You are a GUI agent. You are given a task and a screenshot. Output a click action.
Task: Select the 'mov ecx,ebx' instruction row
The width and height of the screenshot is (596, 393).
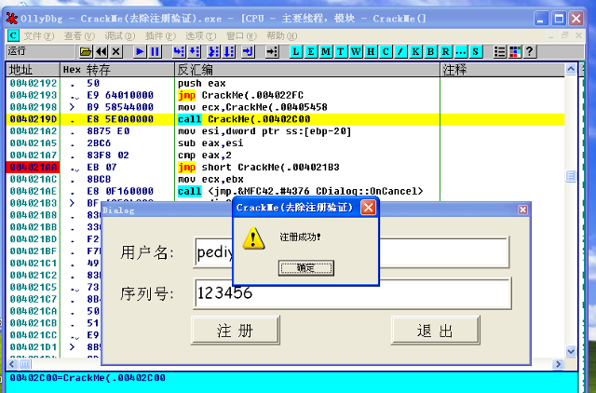tap(286, 179)
